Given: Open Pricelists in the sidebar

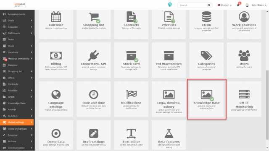Looking at the screenshot, I should click(x=17, y=91).
